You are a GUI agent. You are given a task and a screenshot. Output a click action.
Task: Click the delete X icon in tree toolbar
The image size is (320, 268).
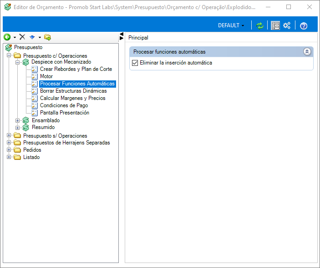[22, 37]
